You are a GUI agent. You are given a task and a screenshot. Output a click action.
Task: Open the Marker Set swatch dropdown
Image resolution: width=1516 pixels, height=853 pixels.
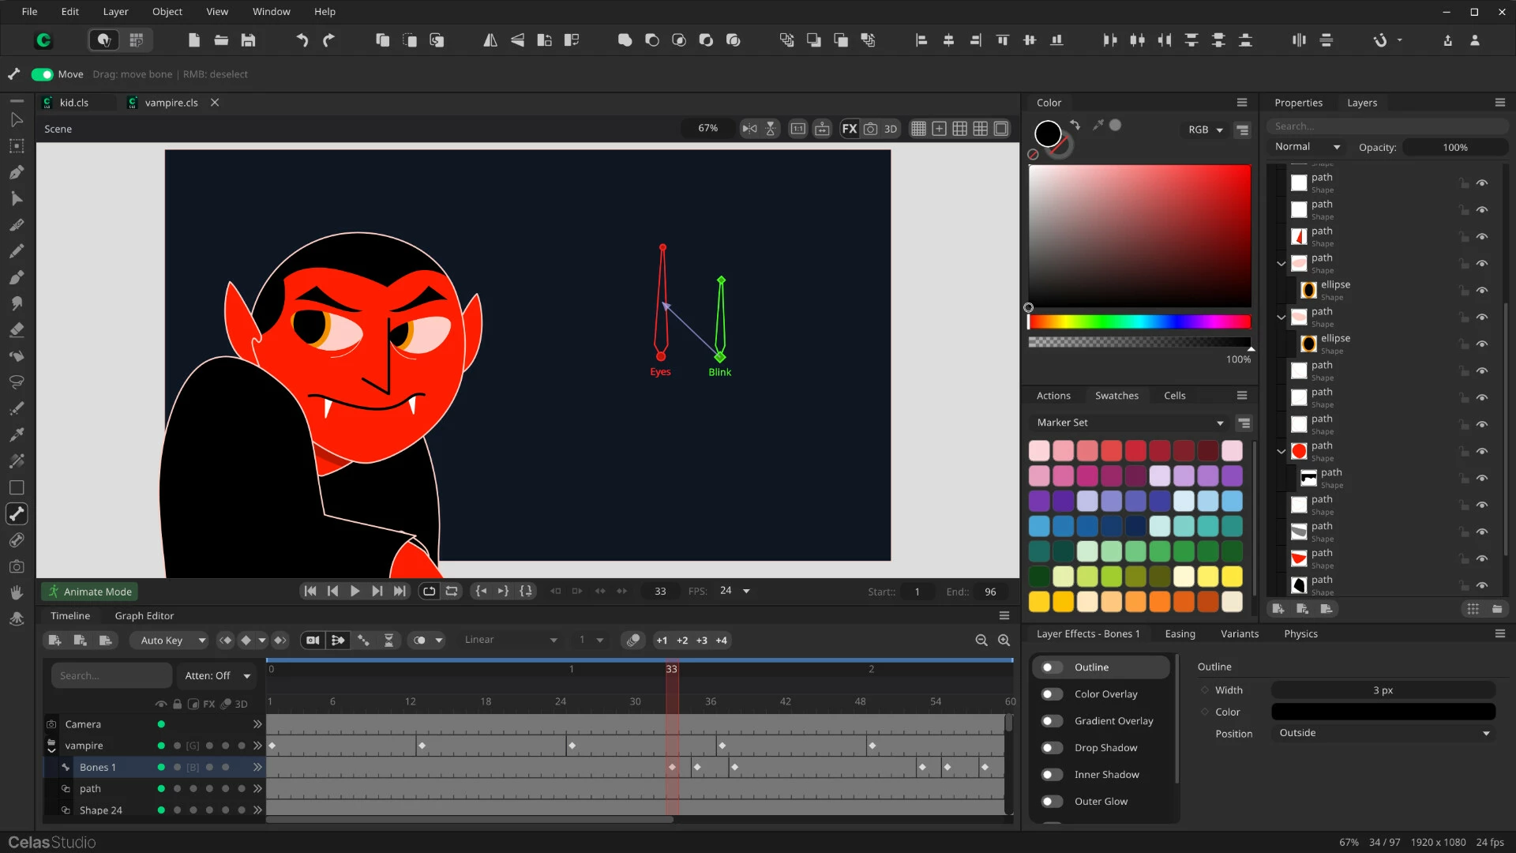(1129, 423)
